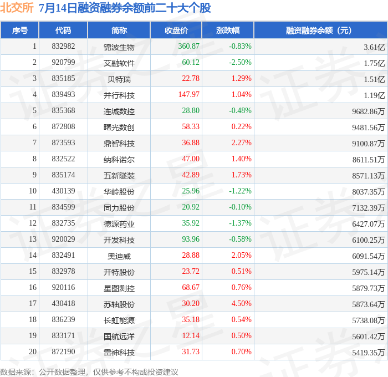Select the stock name 鼎智科技
This screenshot has height=377, width=388.
119,144
